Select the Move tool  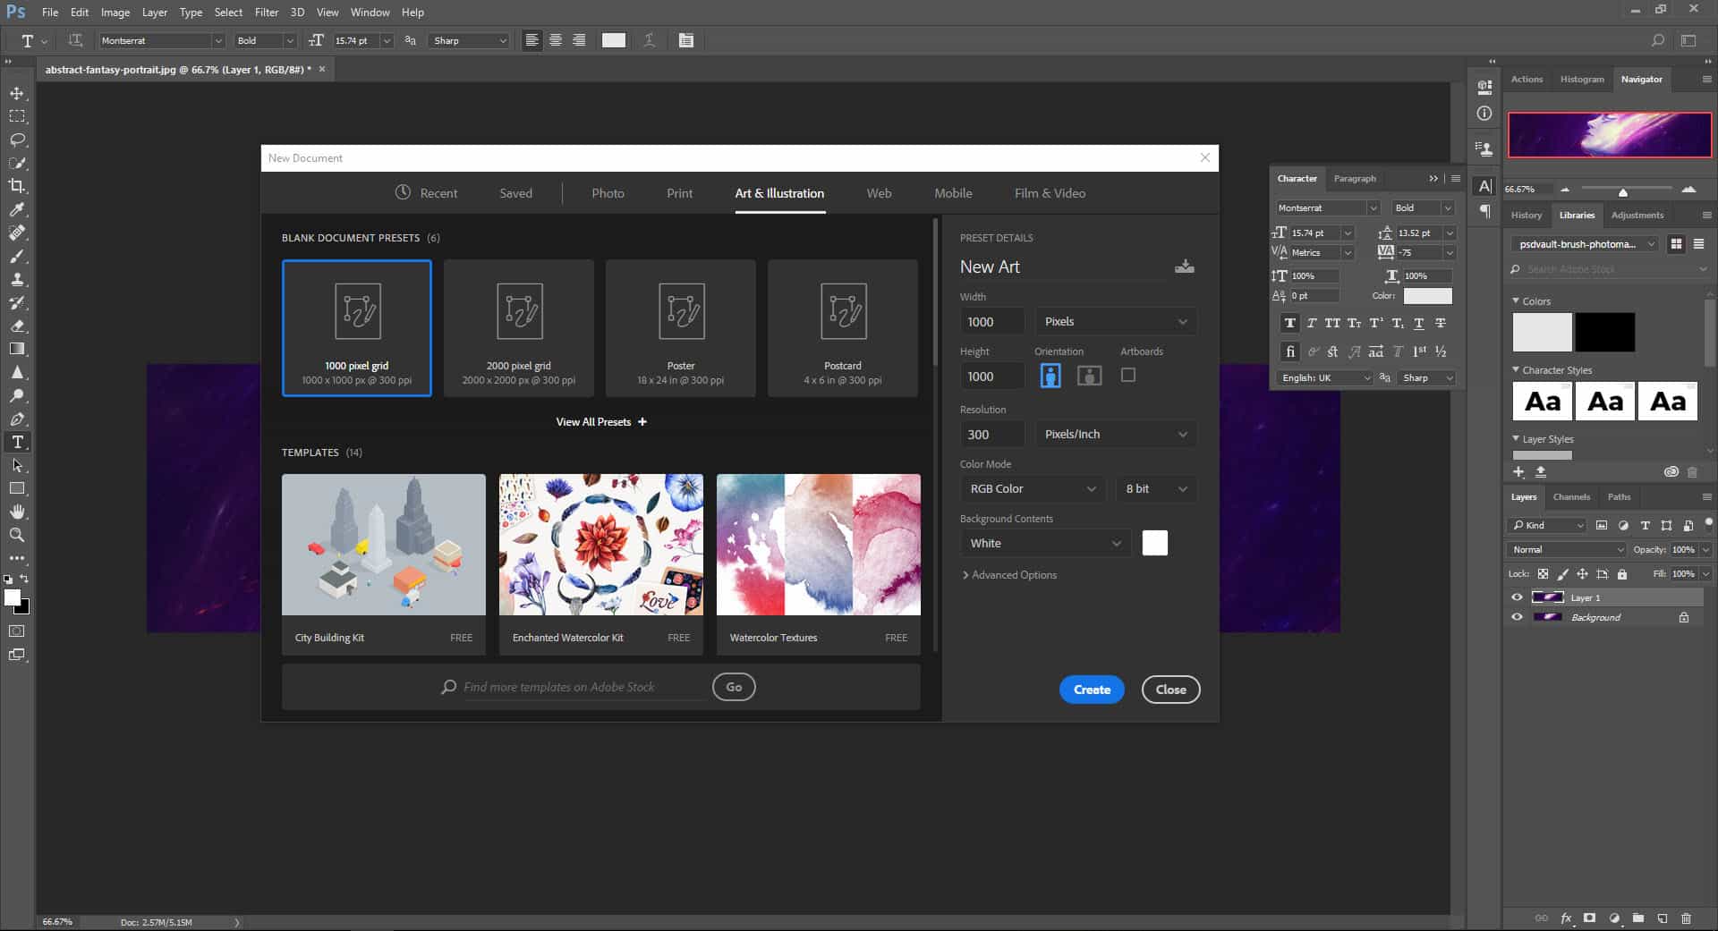(x=17, y=93)
